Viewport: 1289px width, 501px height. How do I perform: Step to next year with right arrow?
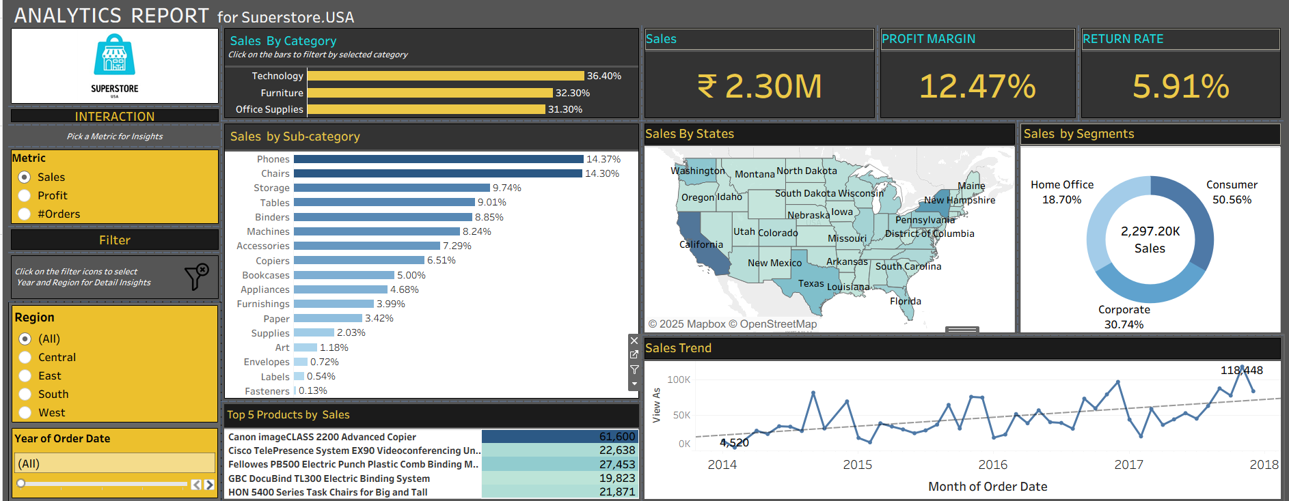(x=209, y=485)
